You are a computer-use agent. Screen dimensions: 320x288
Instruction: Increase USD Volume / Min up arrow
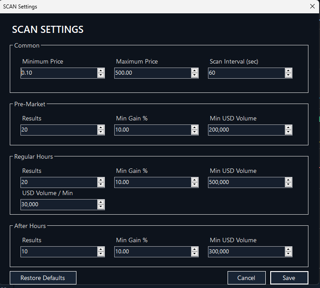100,202
